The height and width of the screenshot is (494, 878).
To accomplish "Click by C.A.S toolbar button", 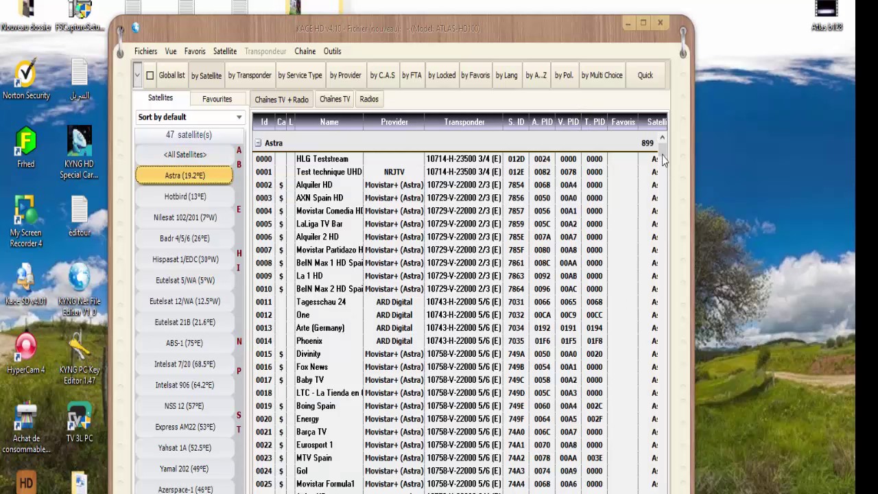I will coord(382,75).
